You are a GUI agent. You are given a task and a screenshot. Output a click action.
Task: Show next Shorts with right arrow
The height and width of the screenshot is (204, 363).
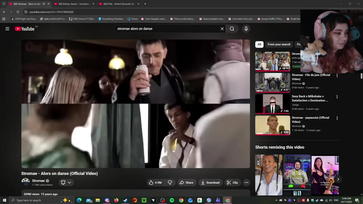tap(338, 179)
